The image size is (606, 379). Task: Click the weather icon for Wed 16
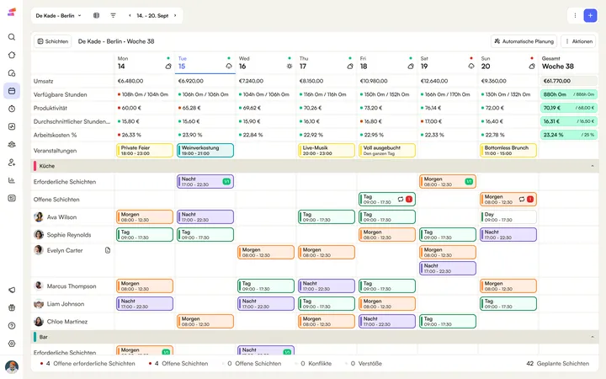(x=290, y=67)
